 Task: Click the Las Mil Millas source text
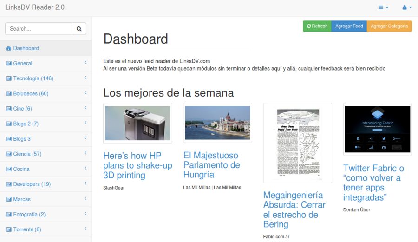212,188
